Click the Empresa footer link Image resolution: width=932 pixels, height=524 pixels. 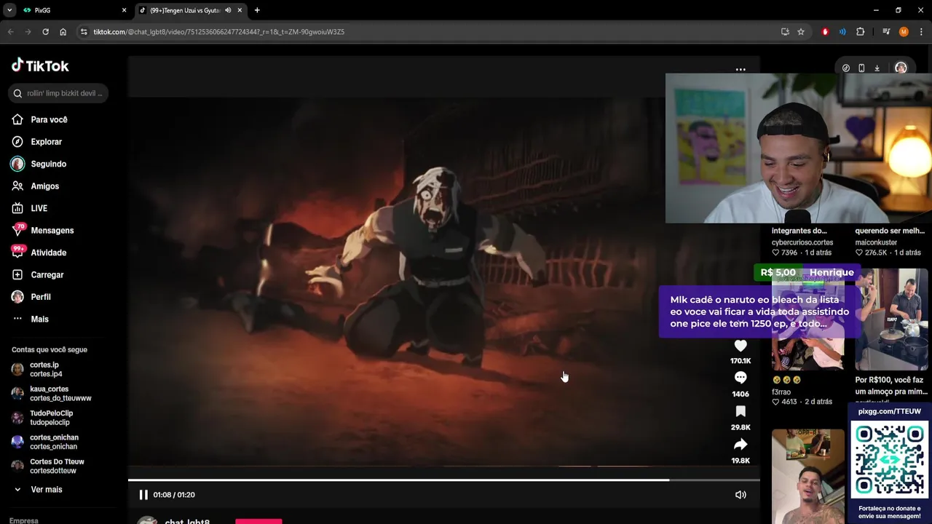[x=24, y=520]
